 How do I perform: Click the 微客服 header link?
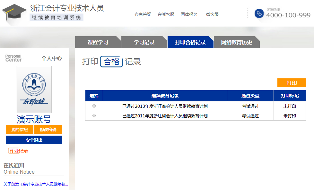click(212, 14)
